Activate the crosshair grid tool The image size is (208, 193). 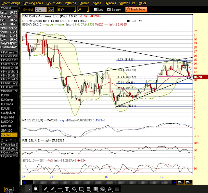35,189
